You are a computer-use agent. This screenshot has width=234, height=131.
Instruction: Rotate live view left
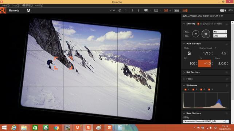133,11
